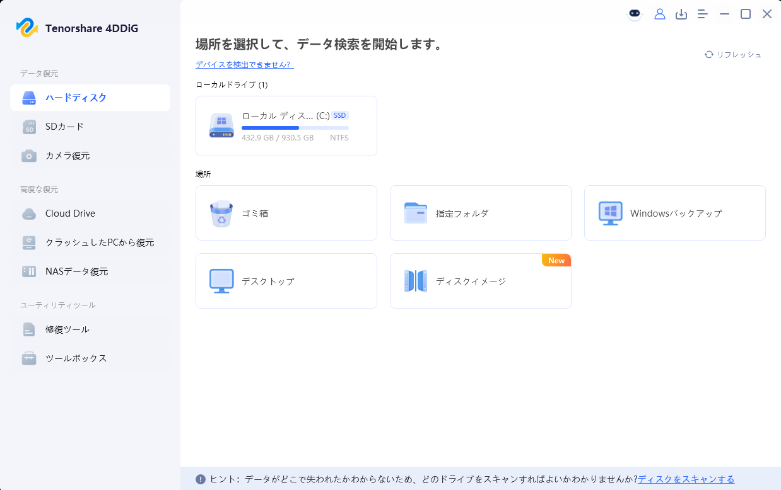Open the デバイスを検出できません? link

point(245,64)
